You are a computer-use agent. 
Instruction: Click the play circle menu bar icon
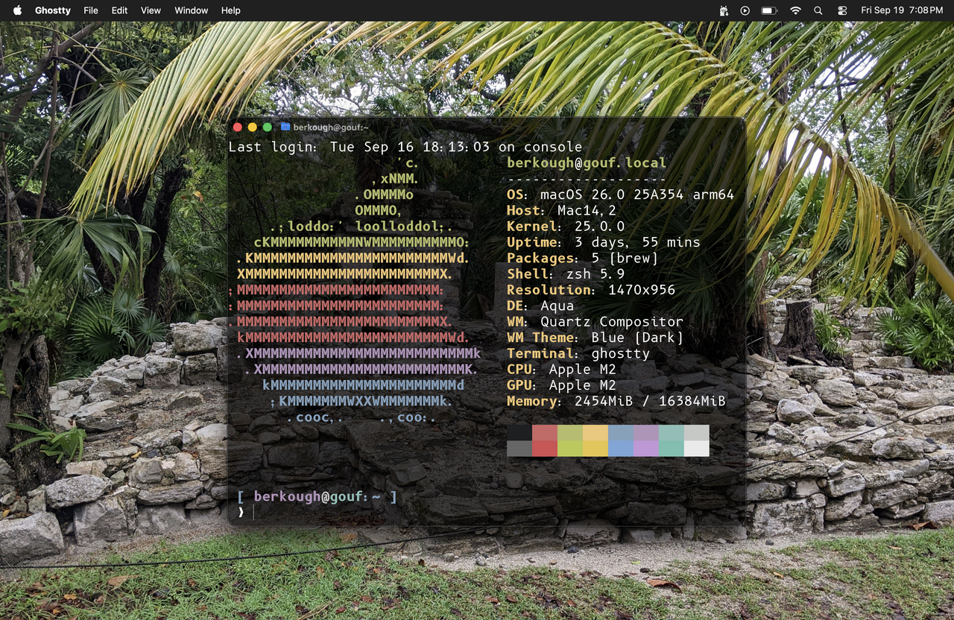click(x=745, y=10)
